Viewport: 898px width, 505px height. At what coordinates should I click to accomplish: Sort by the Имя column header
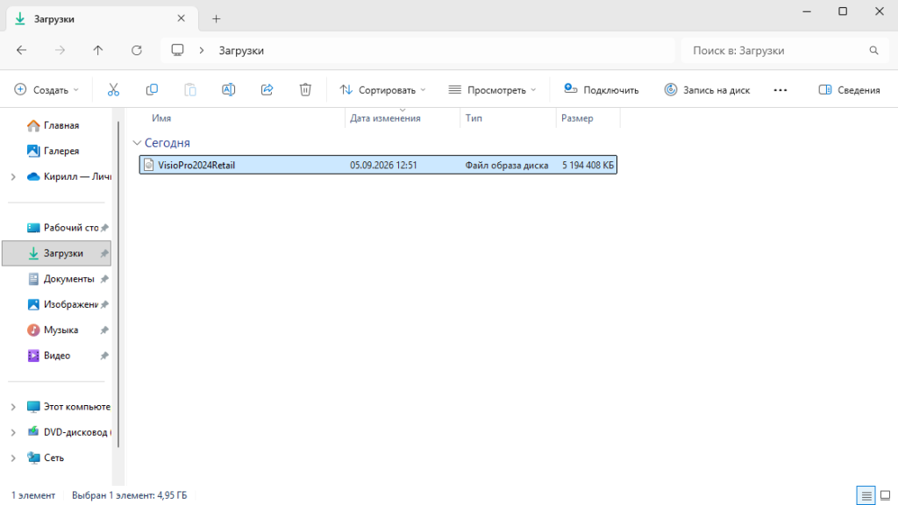click(x=161, y=118)
